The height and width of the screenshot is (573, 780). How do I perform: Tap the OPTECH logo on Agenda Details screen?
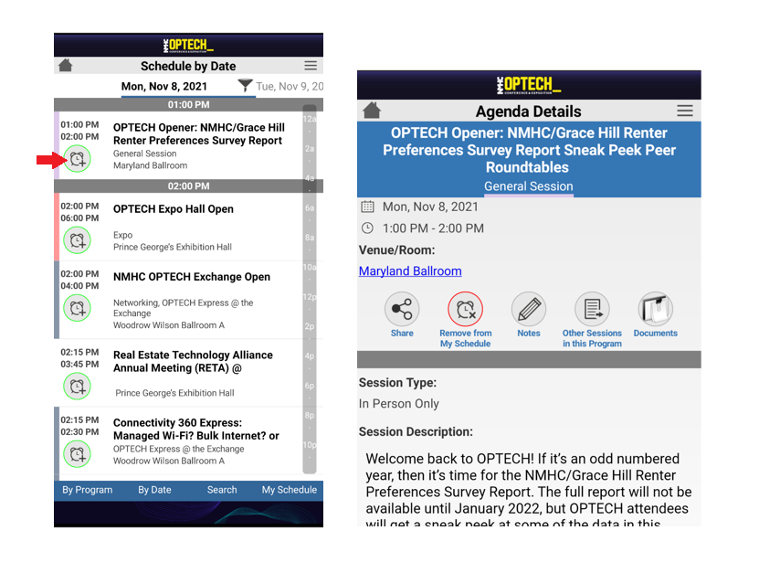pyautogui.click(x=529, y=85)
